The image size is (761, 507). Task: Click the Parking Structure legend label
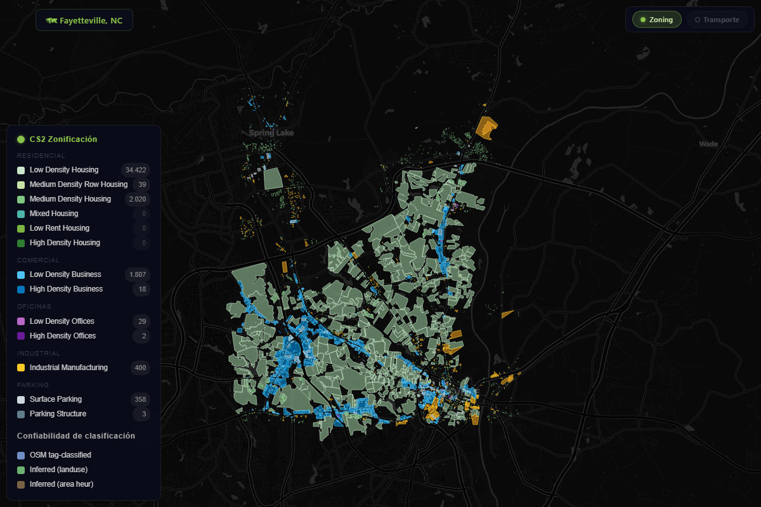pyautogui.click(x=58, y=414)
